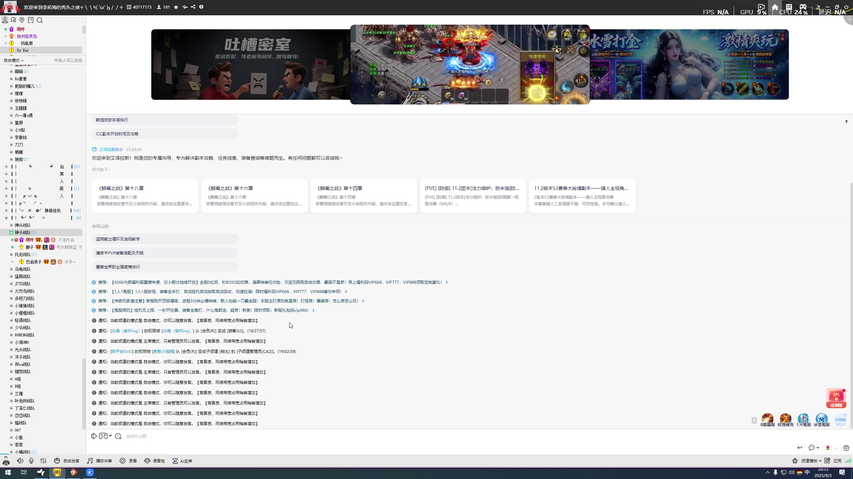Open the 应用 apps grid
The height and width of the screenshot is (479, 853).
coord(833,461)
